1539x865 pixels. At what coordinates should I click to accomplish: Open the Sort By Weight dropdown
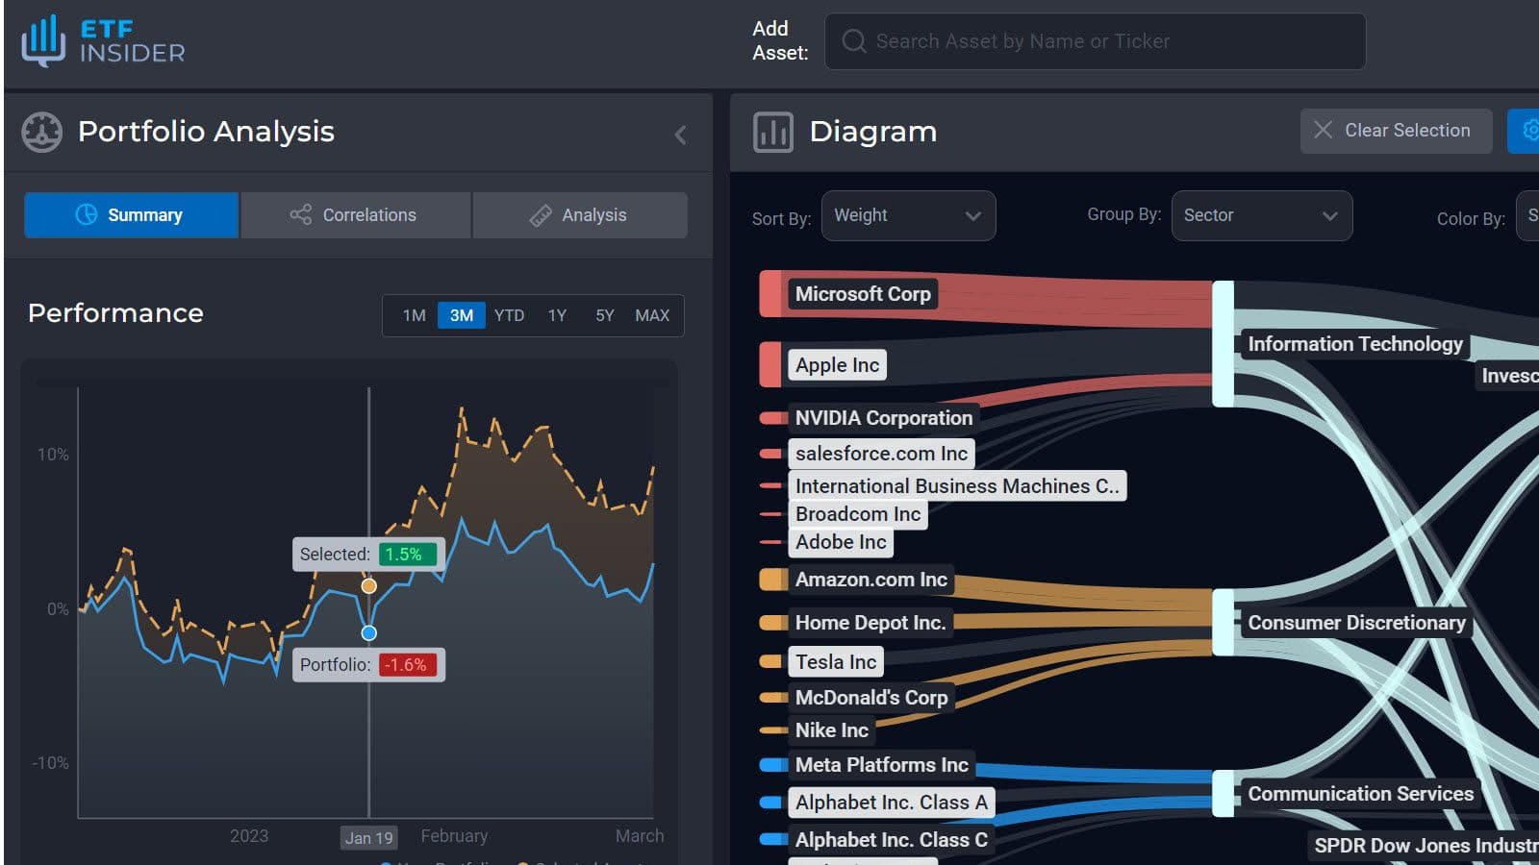click(x=908, y=215)
